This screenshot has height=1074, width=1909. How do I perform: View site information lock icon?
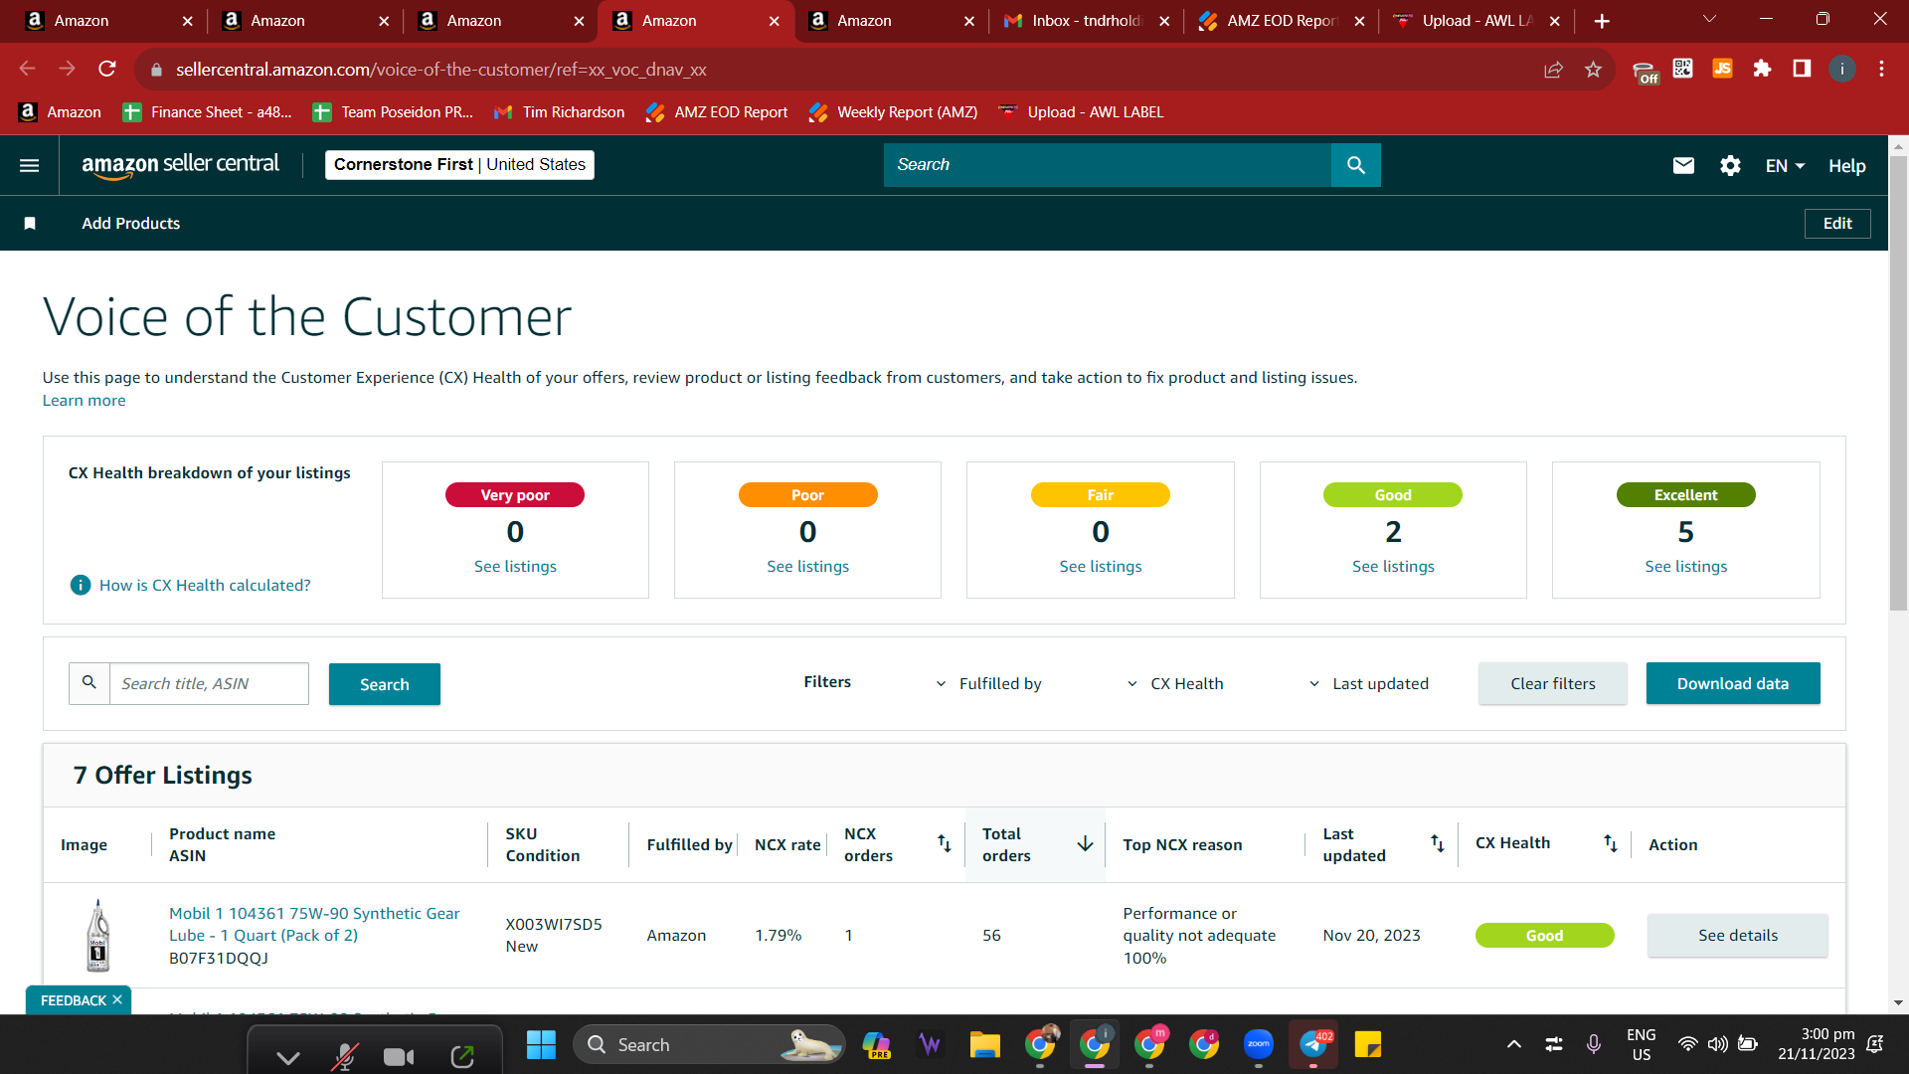156,70
